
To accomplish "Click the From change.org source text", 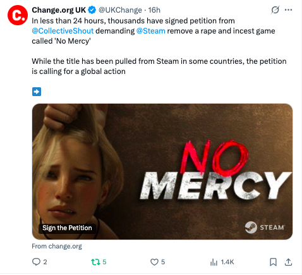I will [x=57, y=246].
